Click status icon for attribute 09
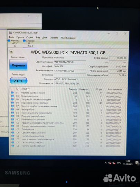140x187 pixels. (12, 109)
